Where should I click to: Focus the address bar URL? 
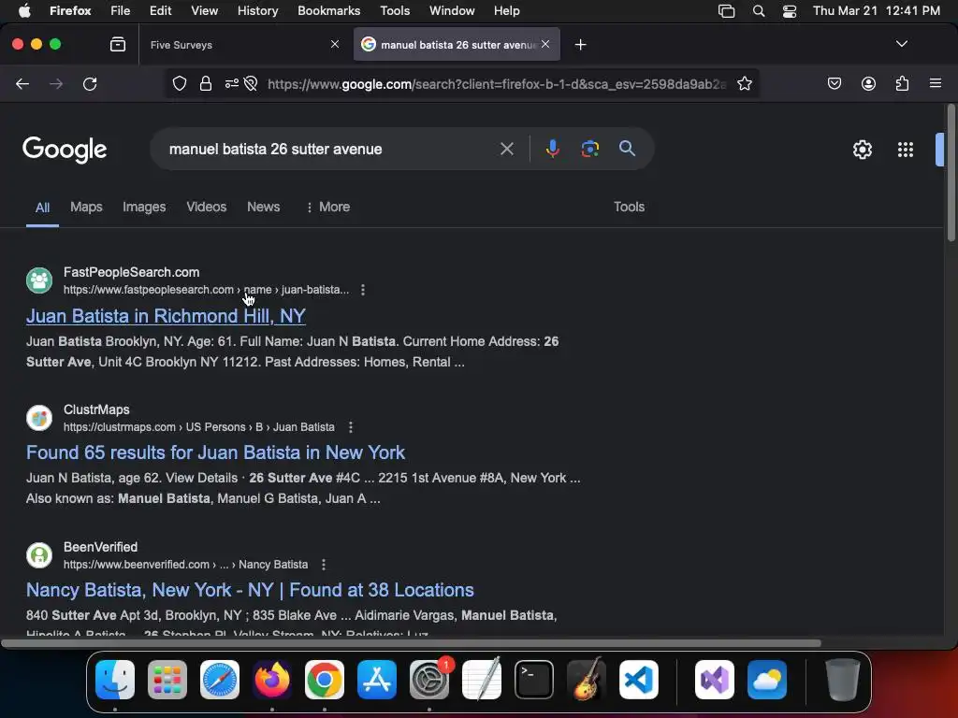pos(497,83)
